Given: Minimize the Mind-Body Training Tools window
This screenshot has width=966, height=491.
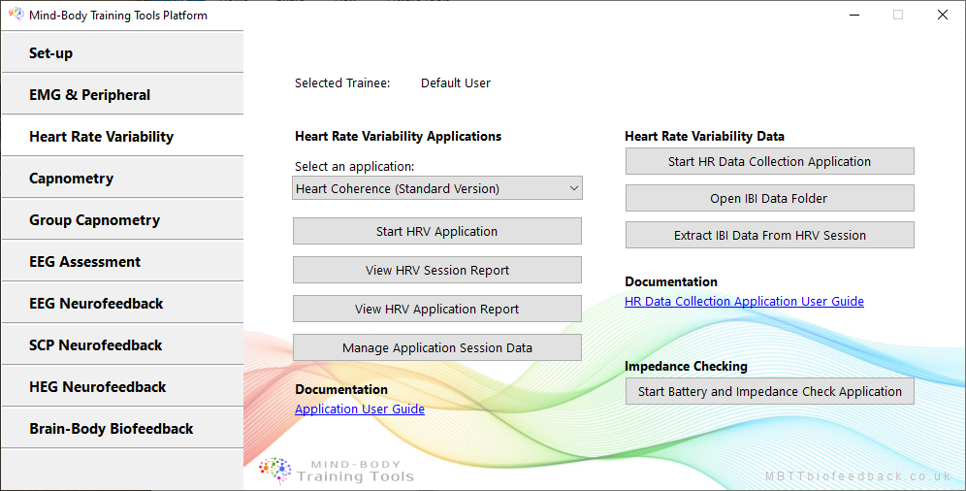Looking at the screenshot, I should 853,15.
